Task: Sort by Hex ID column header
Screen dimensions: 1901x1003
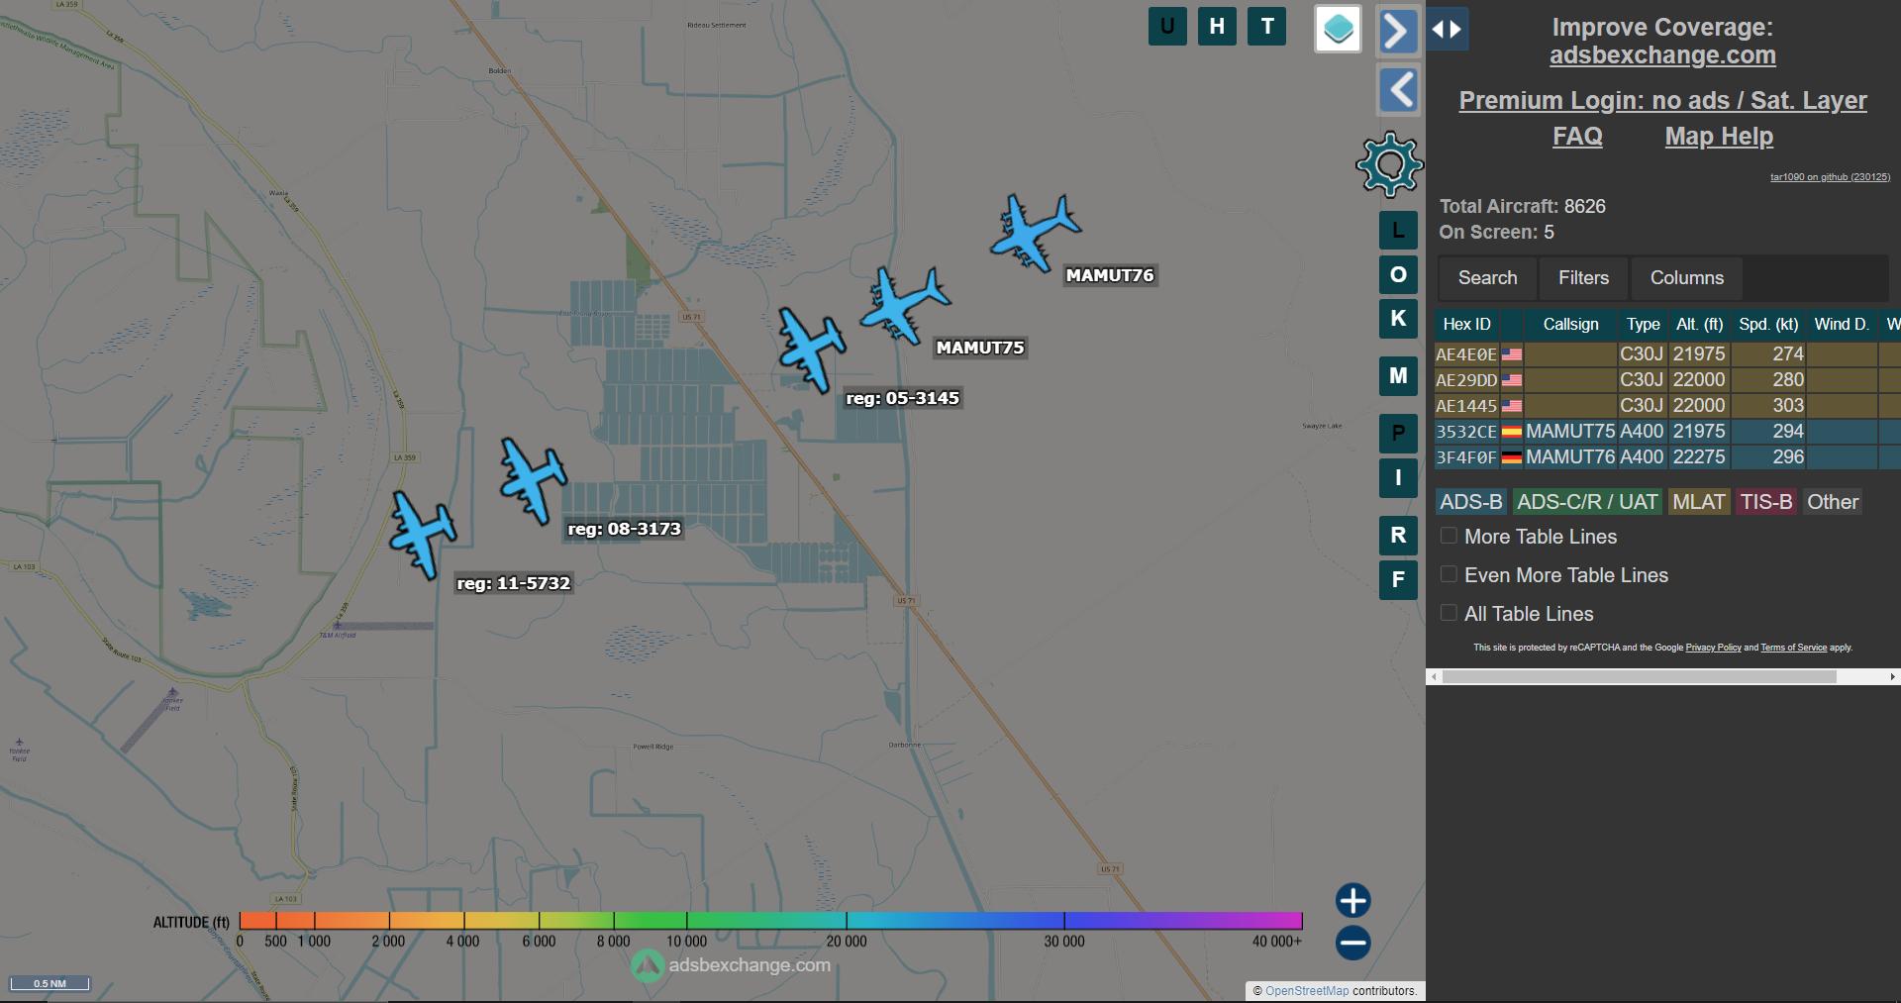Action: pos(1466,324)
